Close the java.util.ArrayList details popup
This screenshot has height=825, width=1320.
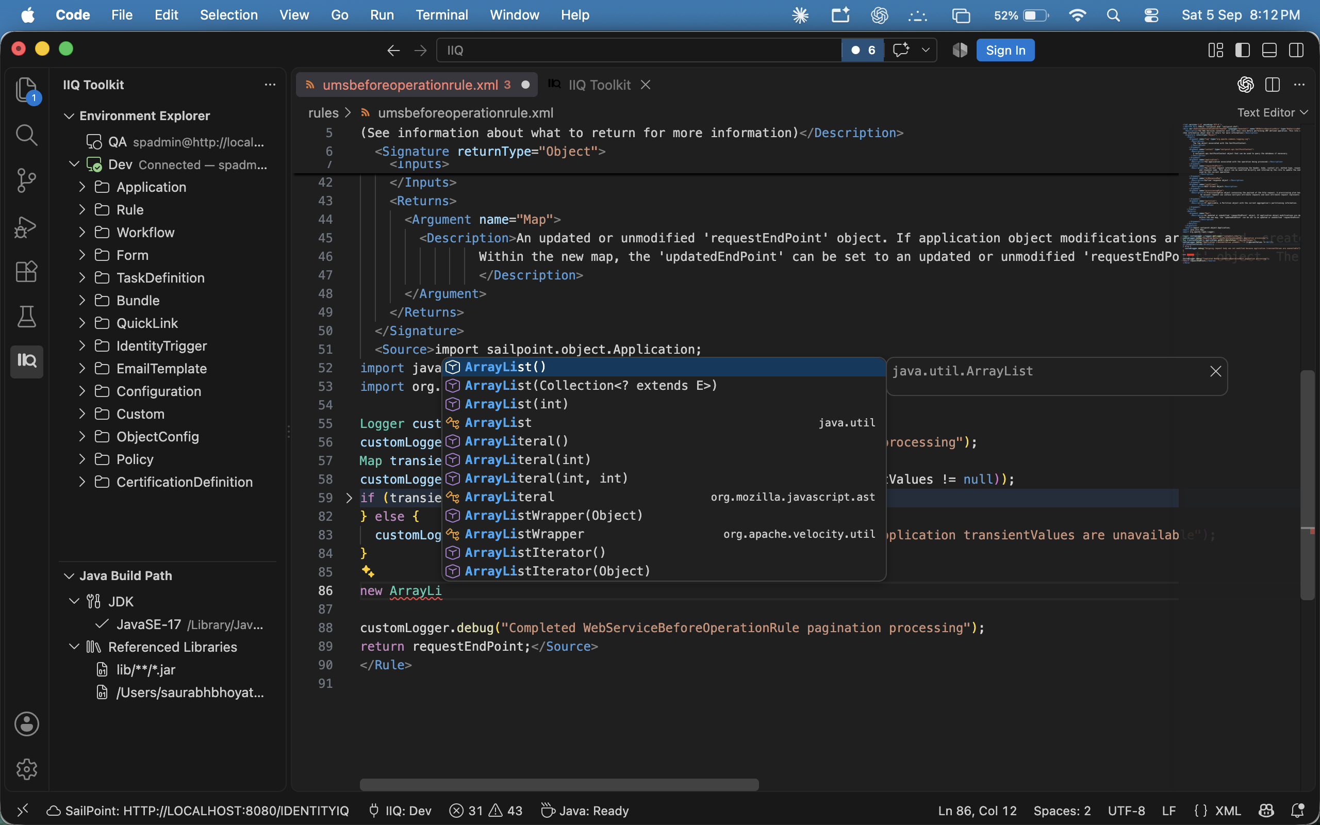click(x=1215, y=371)
